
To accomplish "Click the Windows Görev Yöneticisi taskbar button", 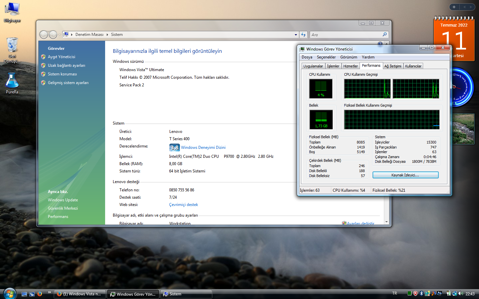I will [x=133, y=294].
